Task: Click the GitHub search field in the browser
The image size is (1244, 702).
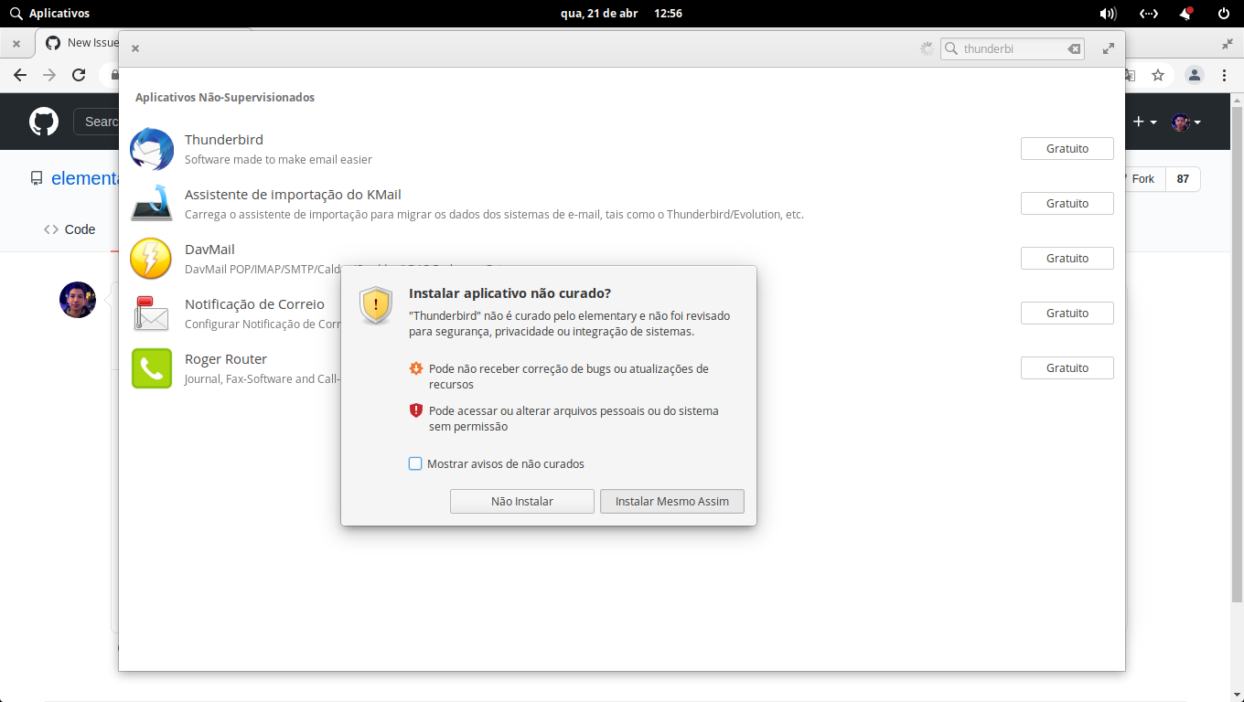Action: tap(97, 122)
